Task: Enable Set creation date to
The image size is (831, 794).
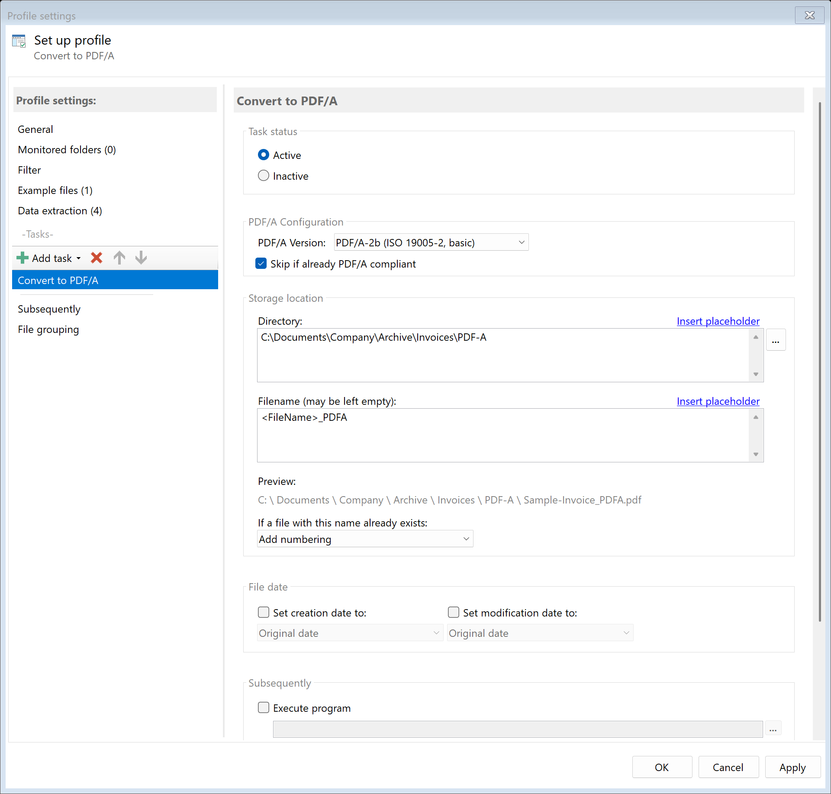Action: [264, 612]
